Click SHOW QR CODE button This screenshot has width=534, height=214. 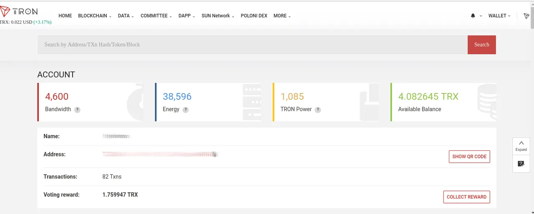[x=469, y=156]
